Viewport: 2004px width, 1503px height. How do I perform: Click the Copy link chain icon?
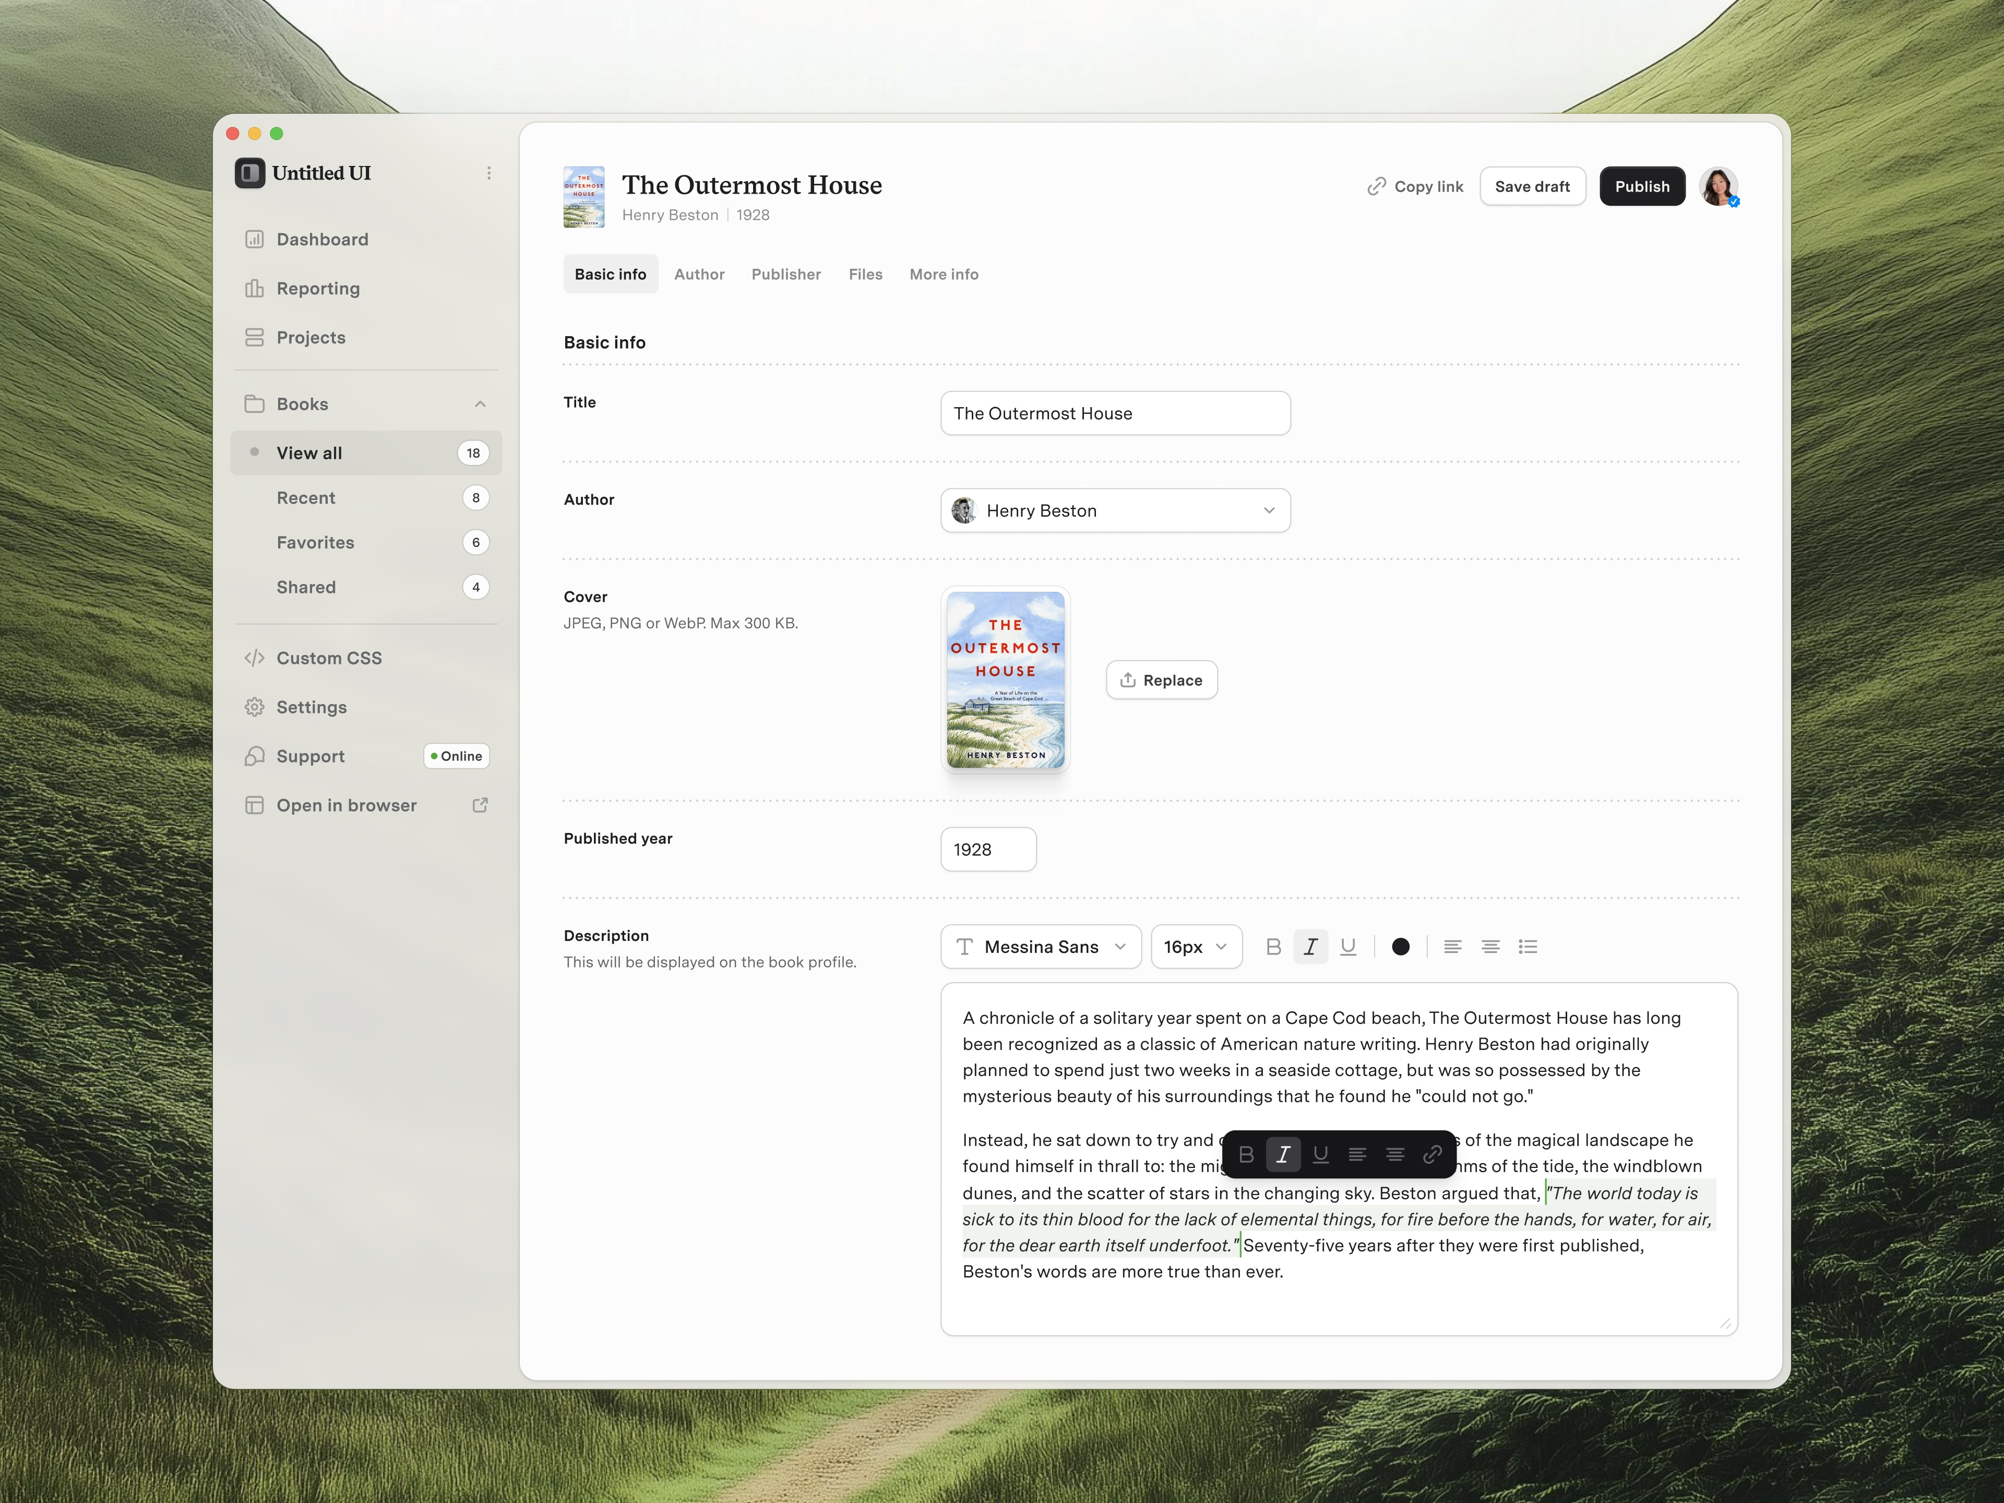(x=1376, y=187)
